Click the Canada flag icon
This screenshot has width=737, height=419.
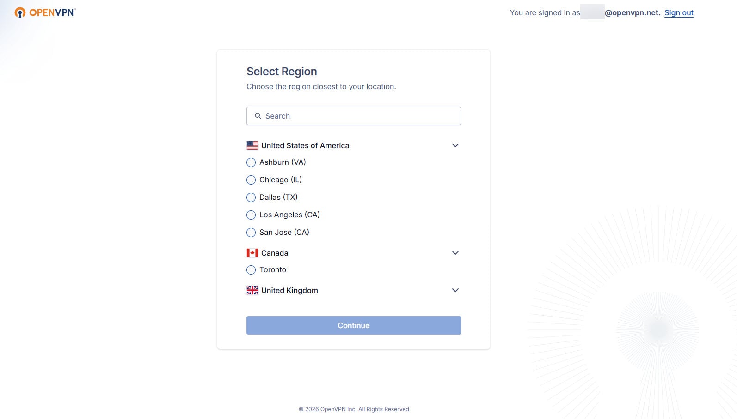click(252, 253)
